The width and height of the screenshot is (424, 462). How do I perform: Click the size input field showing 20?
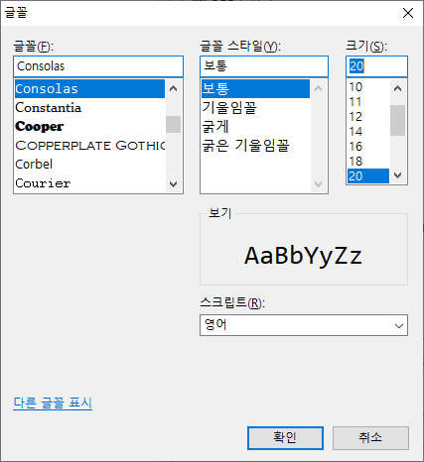(x=376, y=66)
